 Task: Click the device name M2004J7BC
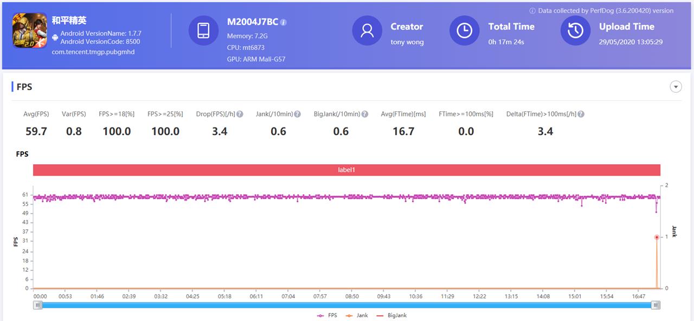(253, 22)
